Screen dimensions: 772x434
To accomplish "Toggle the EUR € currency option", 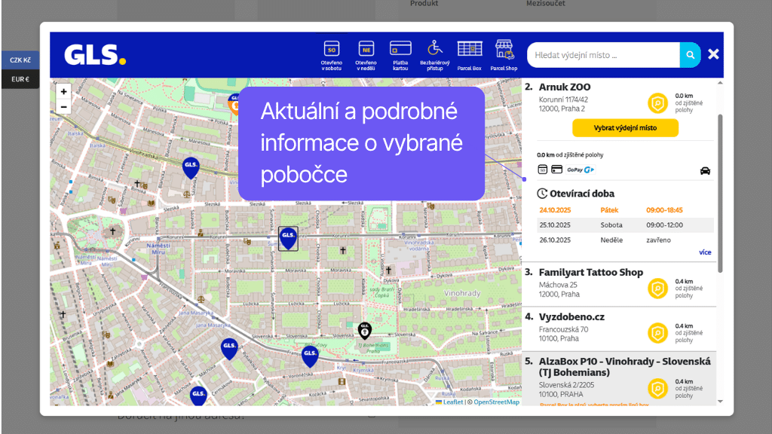I will 20,78.
